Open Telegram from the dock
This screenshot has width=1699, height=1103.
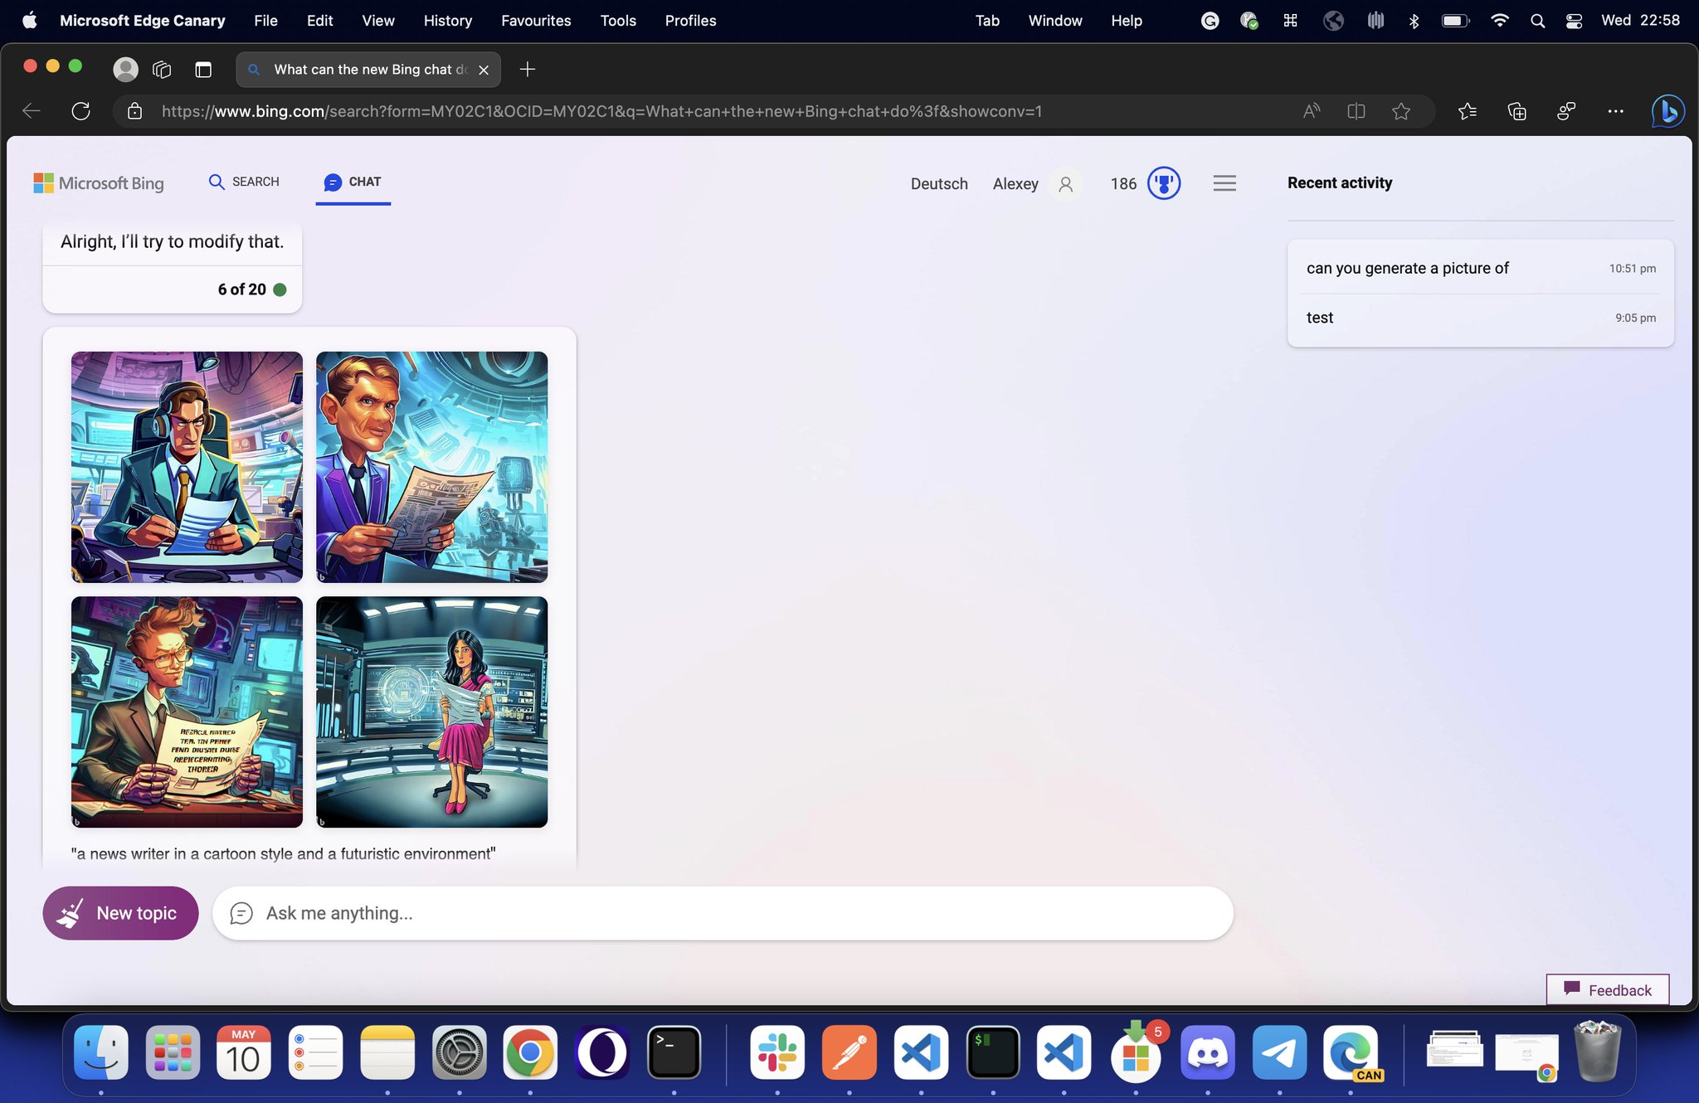click(x=1279, y=1053)
